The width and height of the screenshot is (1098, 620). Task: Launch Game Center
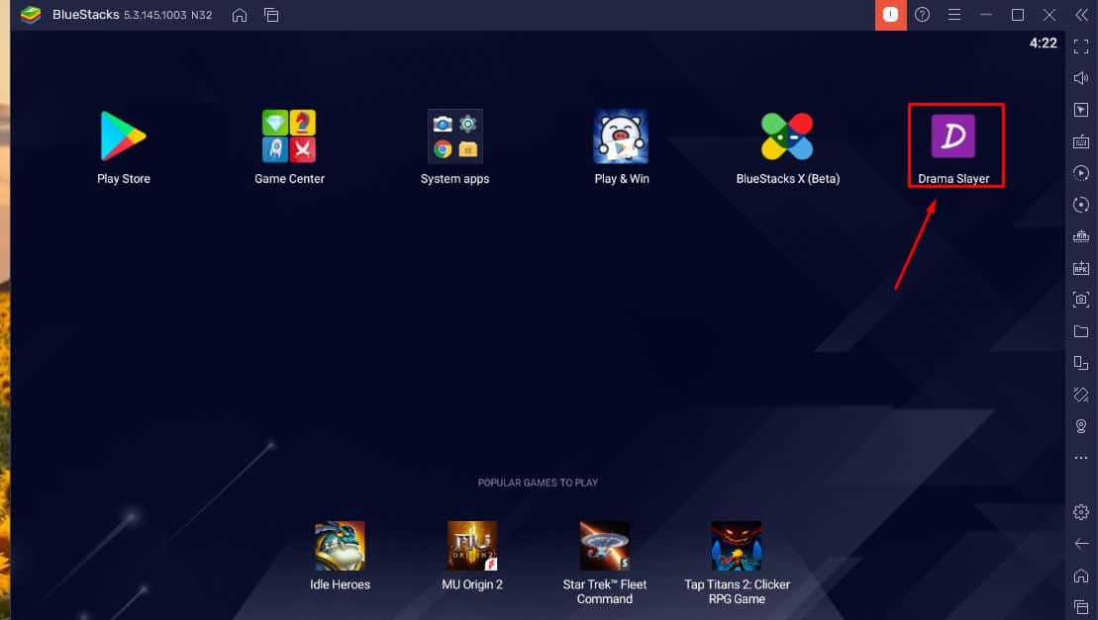tap(289, 136)
